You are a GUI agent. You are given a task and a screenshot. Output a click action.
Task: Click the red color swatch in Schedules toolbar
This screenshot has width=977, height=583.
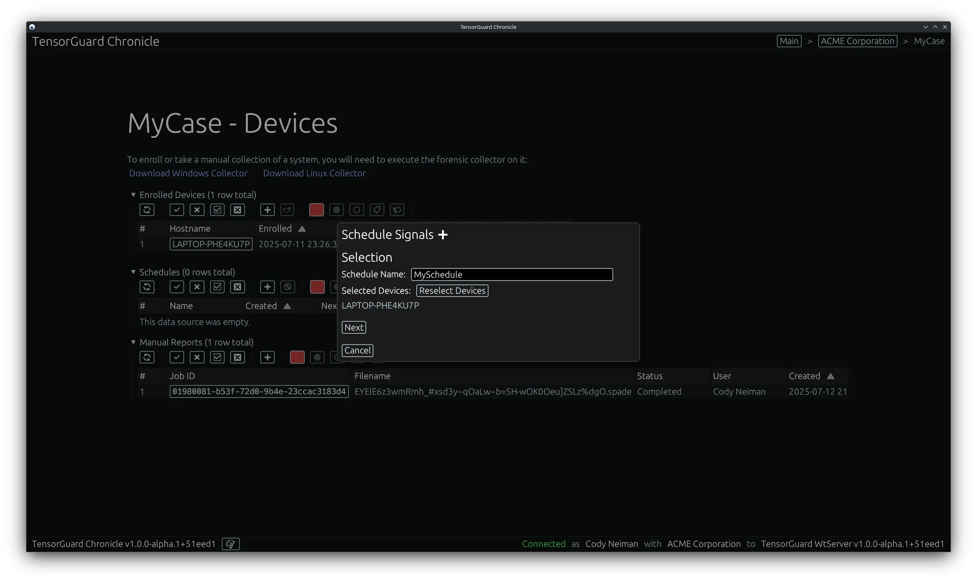[317, 286]
